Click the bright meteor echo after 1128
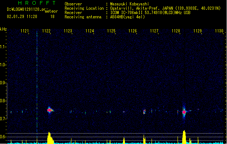This screenshot has height=144, width=227. pos(184,112)
